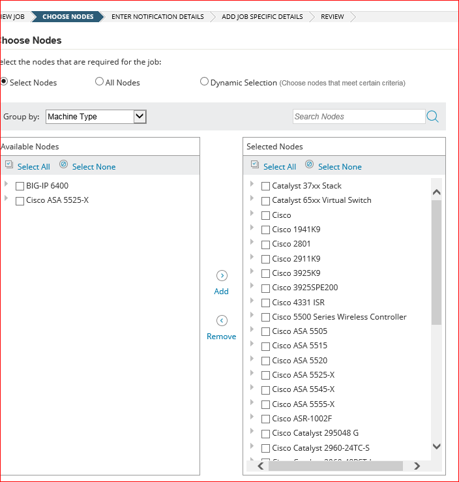Click the scroll right arrow in Selected Nodes
This screenshot has height=482, width=459.
coord(417,466)
